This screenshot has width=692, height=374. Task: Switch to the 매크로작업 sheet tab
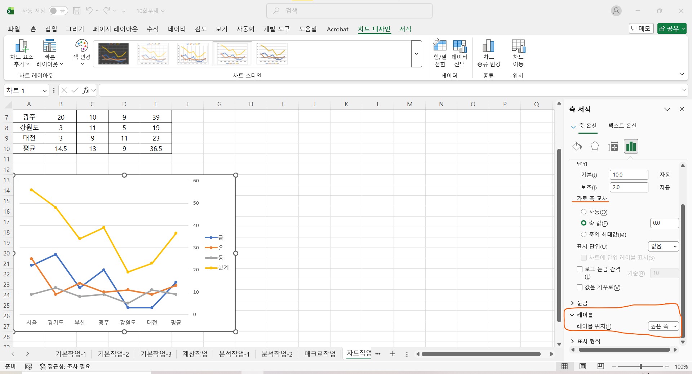tap(320, 354)
